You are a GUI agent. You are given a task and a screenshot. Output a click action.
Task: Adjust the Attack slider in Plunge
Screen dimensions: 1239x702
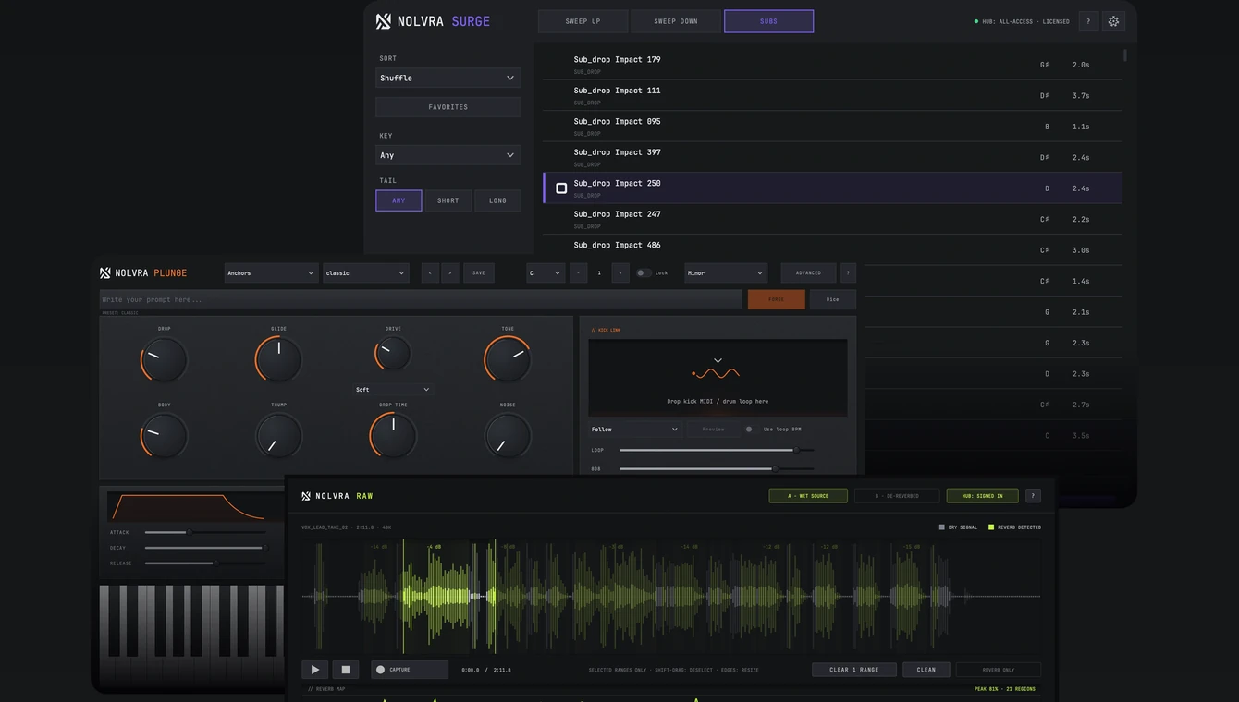204,532
